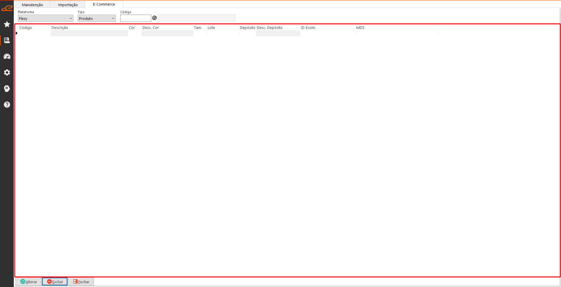Open the help question mark icon
Image resolution: width=561 pixels, height=287 pixels.
(x=7, y=105)
